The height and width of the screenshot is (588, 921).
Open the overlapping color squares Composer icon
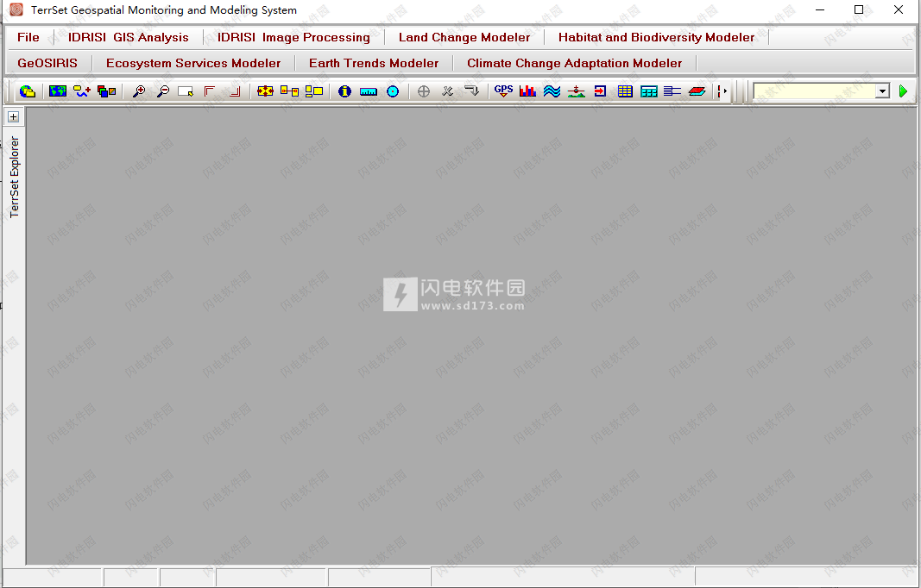(106, 91)
